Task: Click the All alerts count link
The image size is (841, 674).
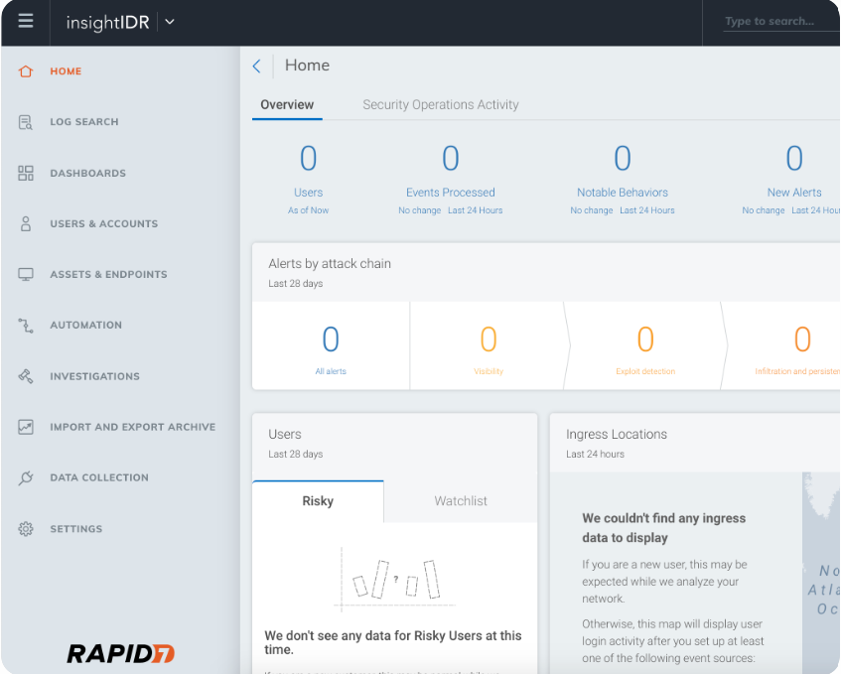Action: point(331,371)
